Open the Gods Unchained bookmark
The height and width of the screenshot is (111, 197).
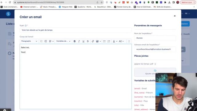(10, 7)
